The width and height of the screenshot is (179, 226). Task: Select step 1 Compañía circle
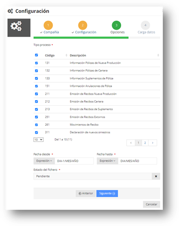coord(48,25)
